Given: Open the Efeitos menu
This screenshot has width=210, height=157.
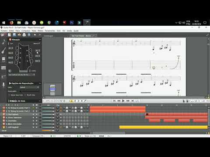Looking at the screenshot, I should coord(40,31).
